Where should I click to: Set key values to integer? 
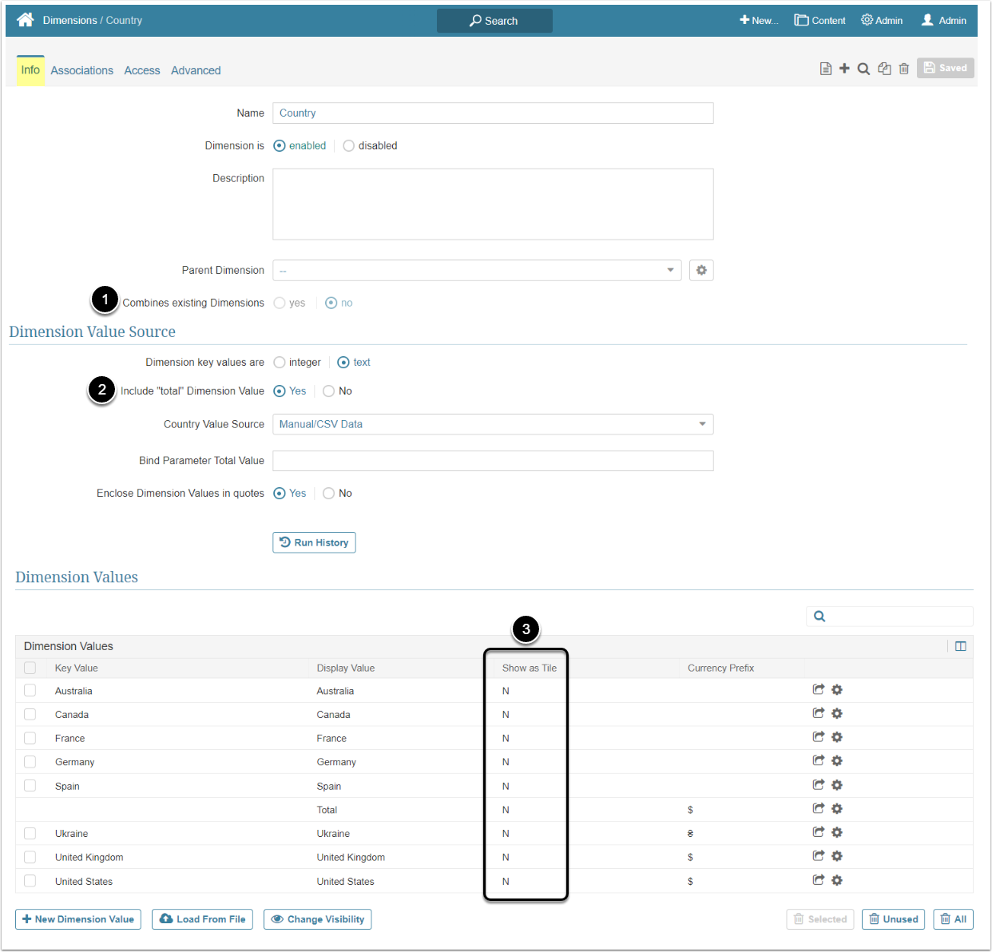pos(280,362)
